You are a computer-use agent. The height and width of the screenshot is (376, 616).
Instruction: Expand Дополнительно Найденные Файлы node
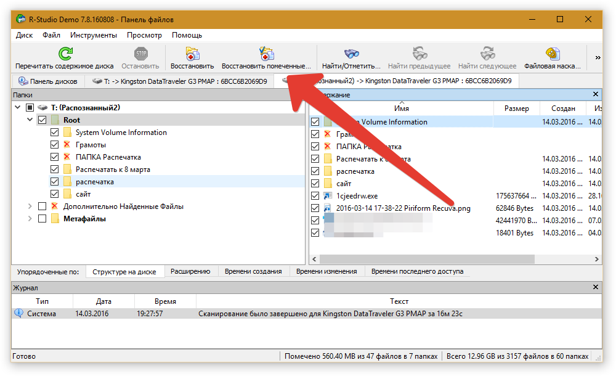coord(30,206)
